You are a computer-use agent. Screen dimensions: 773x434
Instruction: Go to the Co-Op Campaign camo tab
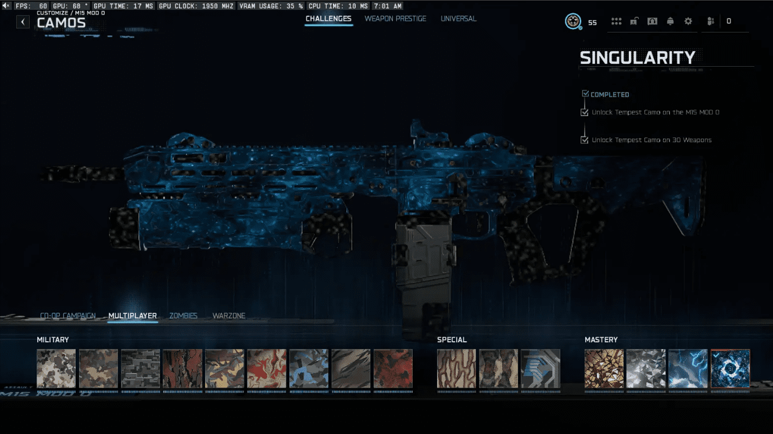(x=67, y=316)
